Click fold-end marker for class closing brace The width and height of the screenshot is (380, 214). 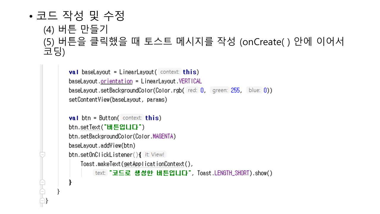click(42, 201)
